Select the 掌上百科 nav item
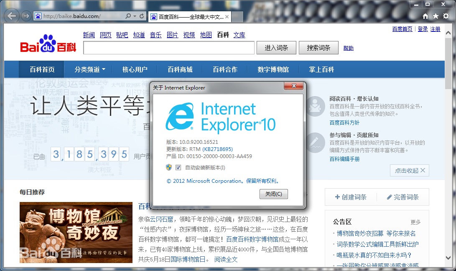 click(321, 69)
